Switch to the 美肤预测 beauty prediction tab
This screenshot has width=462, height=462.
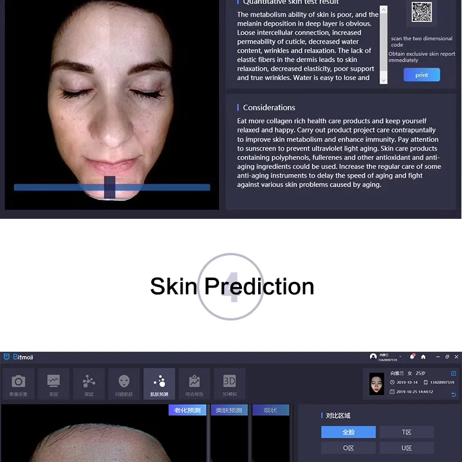pyautogui.click(x=229, y=410)
